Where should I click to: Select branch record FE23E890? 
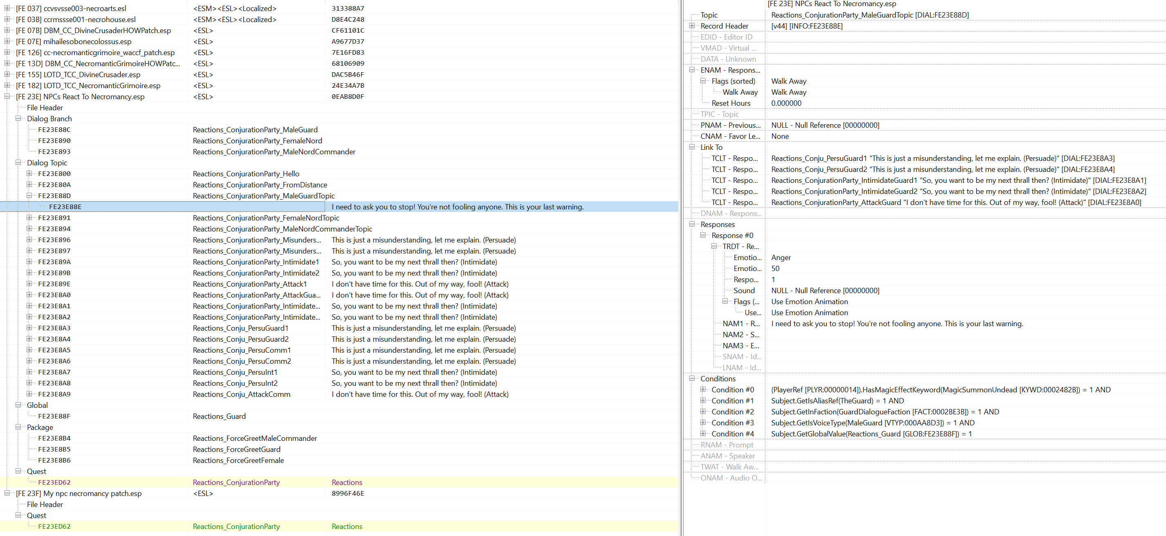pyautogui.click(x=54, y=141)
